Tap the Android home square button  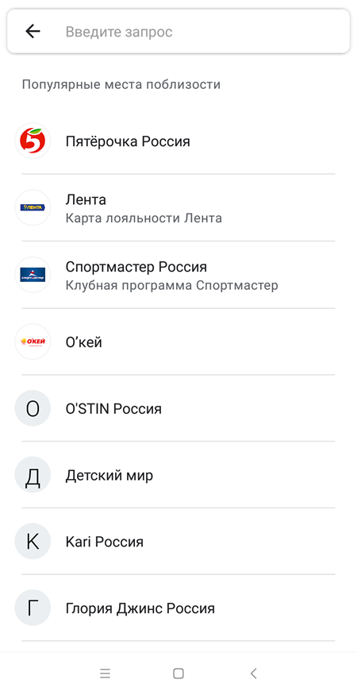tap(178, 674)
